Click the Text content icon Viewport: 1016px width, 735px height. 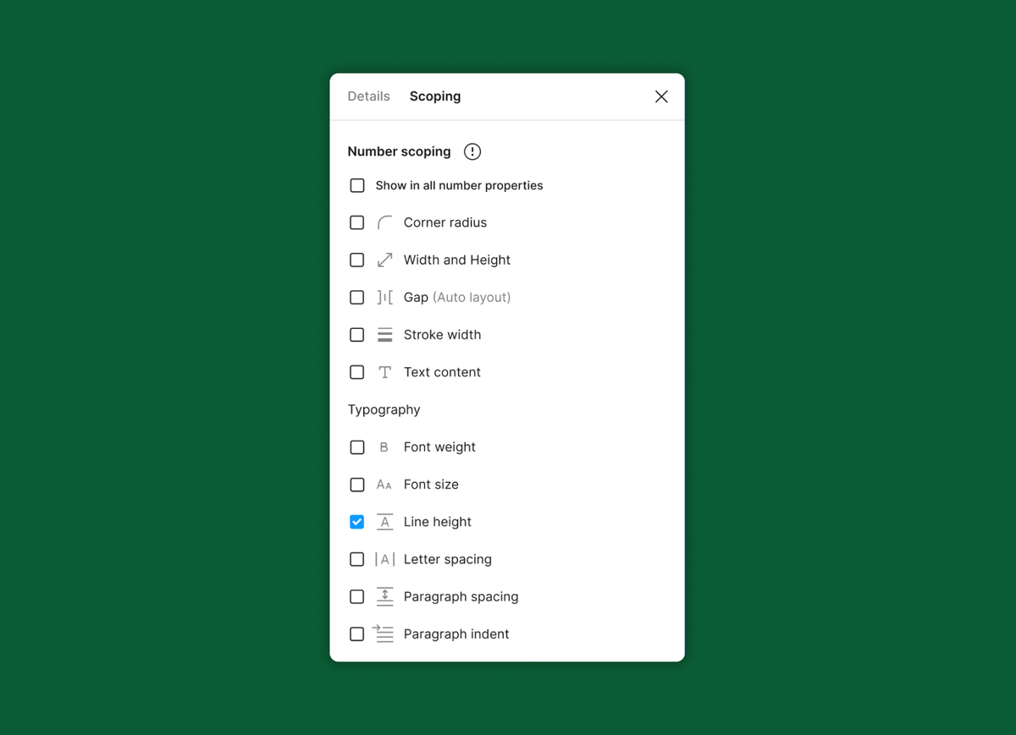pyautogui.click(x=384, y=372)
